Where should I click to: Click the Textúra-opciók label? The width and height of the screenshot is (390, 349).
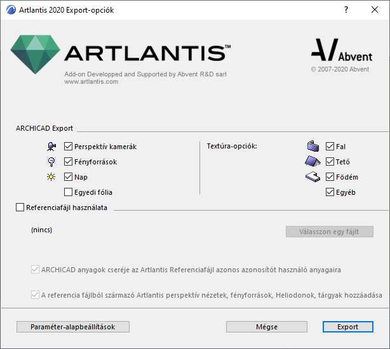coord(232,146)
